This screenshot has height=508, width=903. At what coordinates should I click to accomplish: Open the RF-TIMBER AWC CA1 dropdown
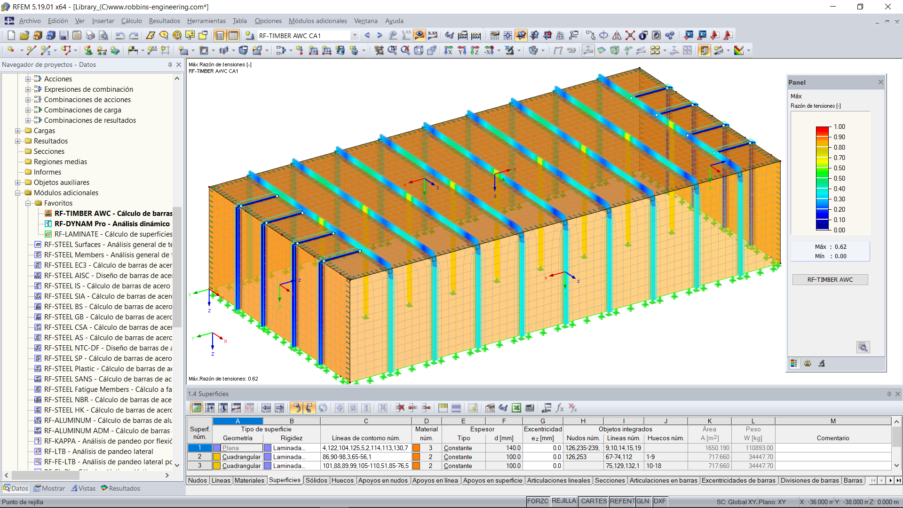pos(355,35)
